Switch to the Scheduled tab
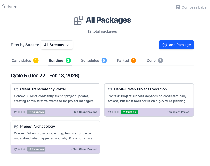The height and width of the screenshot is (166, 210). point(90,61)
